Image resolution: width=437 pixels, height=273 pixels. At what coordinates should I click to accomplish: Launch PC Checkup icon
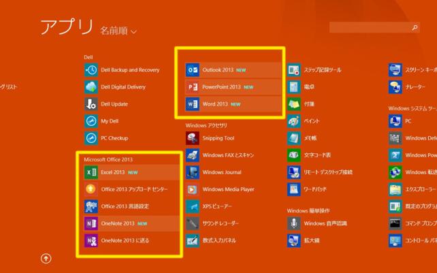[x=91, y=138]
